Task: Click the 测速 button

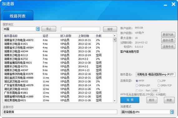Action: [x=169, y=100]
